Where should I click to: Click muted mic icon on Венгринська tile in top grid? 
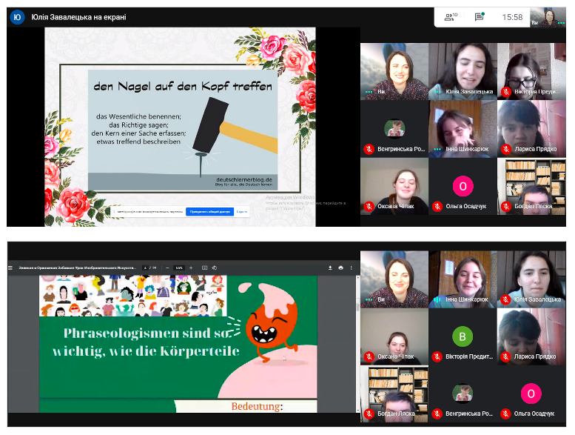click(368, 149)
